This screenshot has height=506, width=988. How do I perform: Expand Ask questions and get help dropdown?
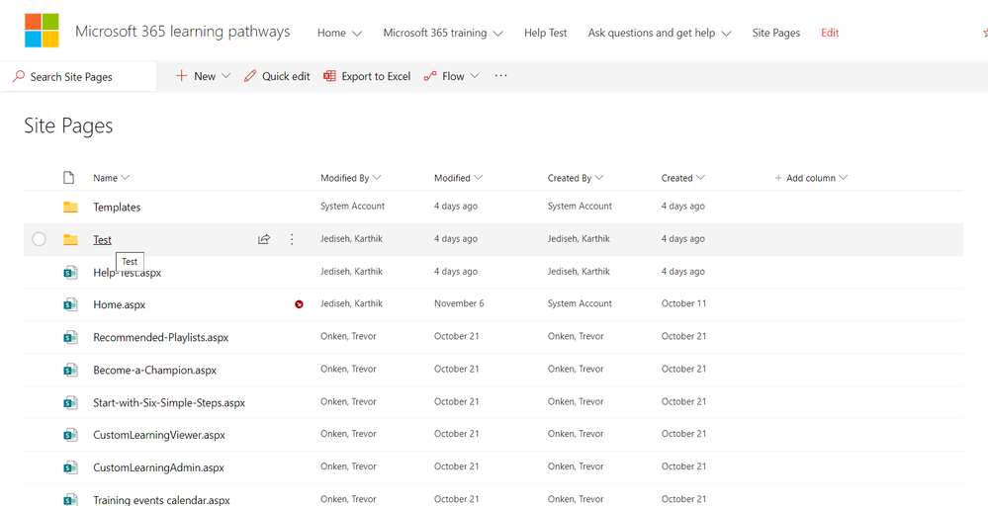[726, 34]
